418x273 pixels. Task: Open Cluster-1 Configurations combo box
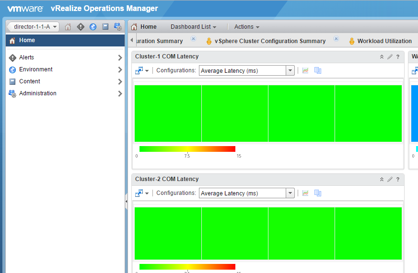click(246, 70)
